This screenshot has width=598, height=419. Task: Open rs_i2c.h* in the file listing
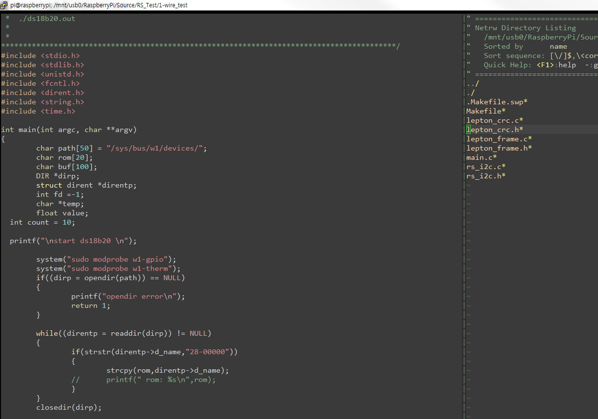[x=486, y=176]
